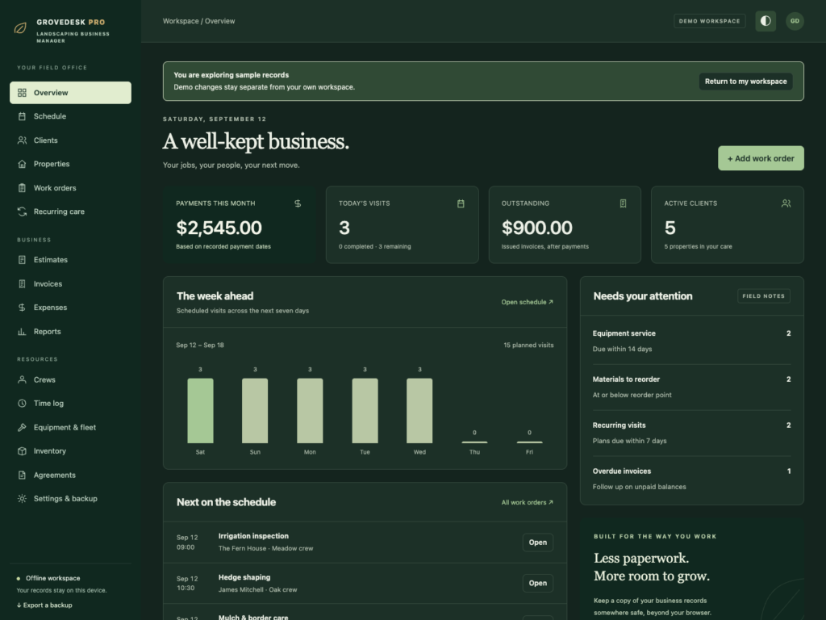Open Inventory from the sidebar
Image resolution: width=826 pixels, height=620 pixels.
pyautogui.click(x=71, y=451)
